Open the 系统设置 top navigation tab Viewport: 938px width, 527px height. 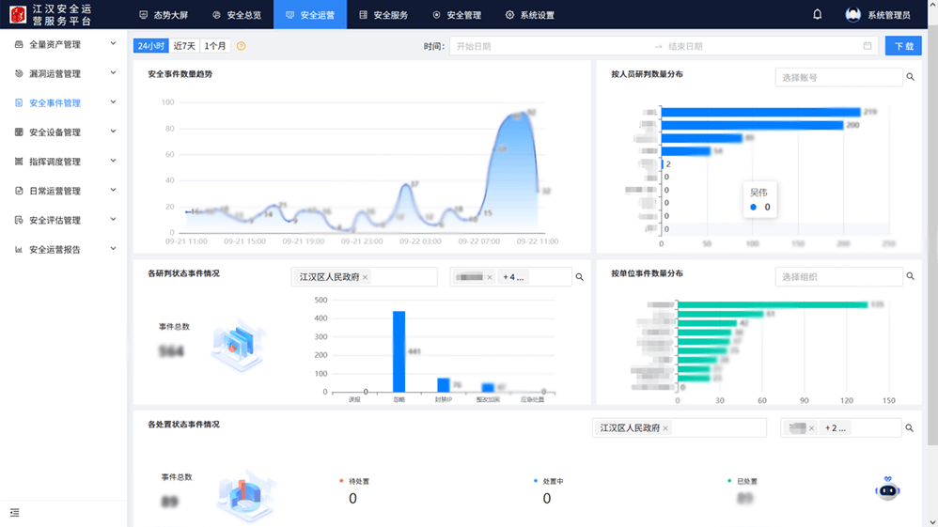(x=529, y=15)
